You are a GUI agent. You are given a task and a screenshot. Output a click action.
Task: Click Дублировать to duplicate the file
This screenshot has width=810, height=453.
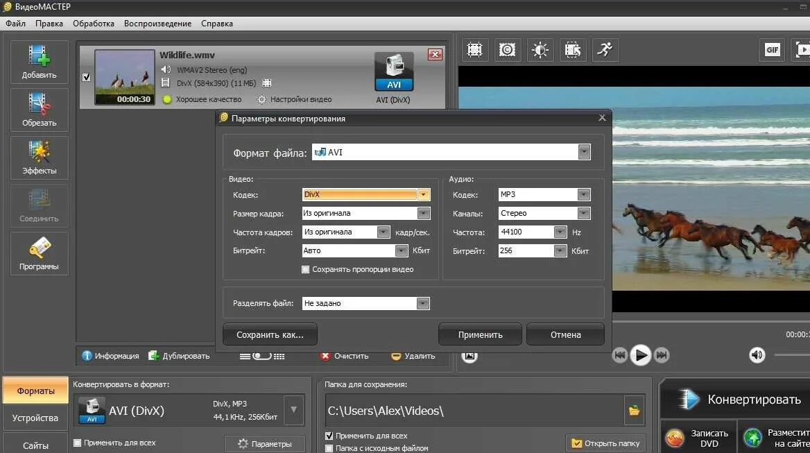pyautogui.click(x=179, y=356)
